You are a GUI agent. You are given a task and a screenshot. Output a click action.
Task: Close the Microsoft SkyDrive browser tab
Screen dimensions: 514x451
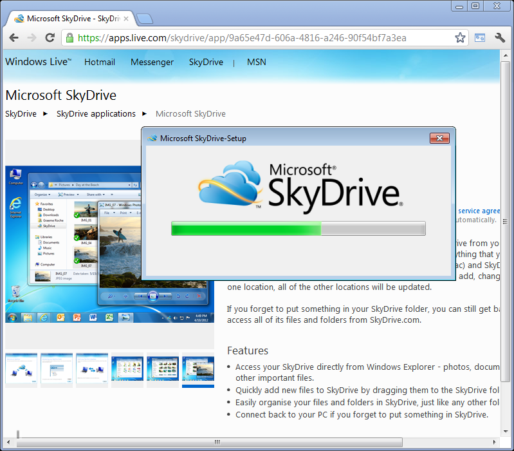pyautogui.click(x=126, y=19)
